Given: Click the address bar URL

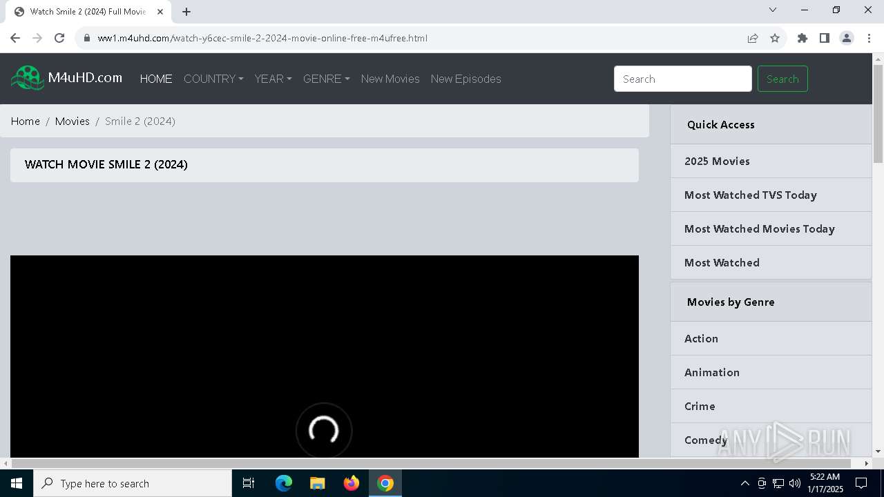Looking at the screenshot, I should [x=262, y=38].
